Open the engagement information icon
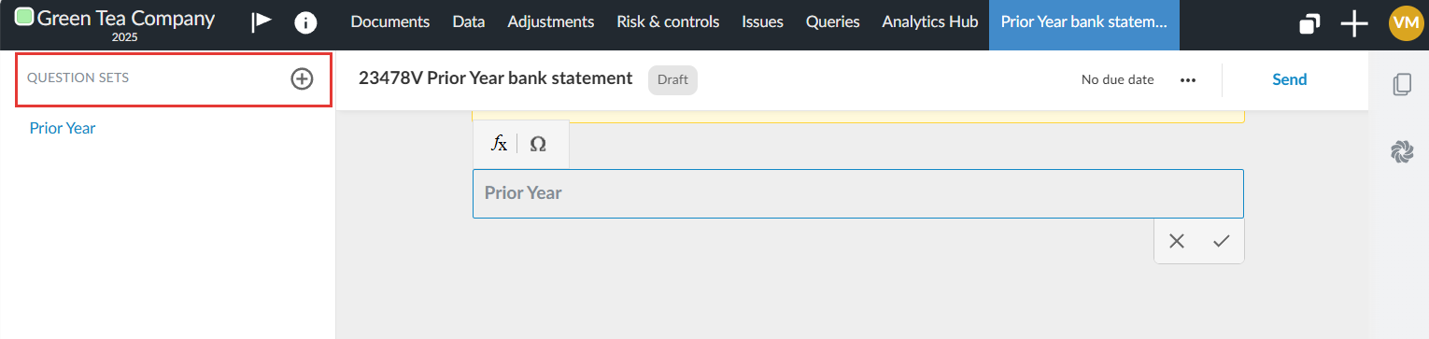The width and height of the screenshot is (1429, 339). pyautogui.click(x=305, y=23)
